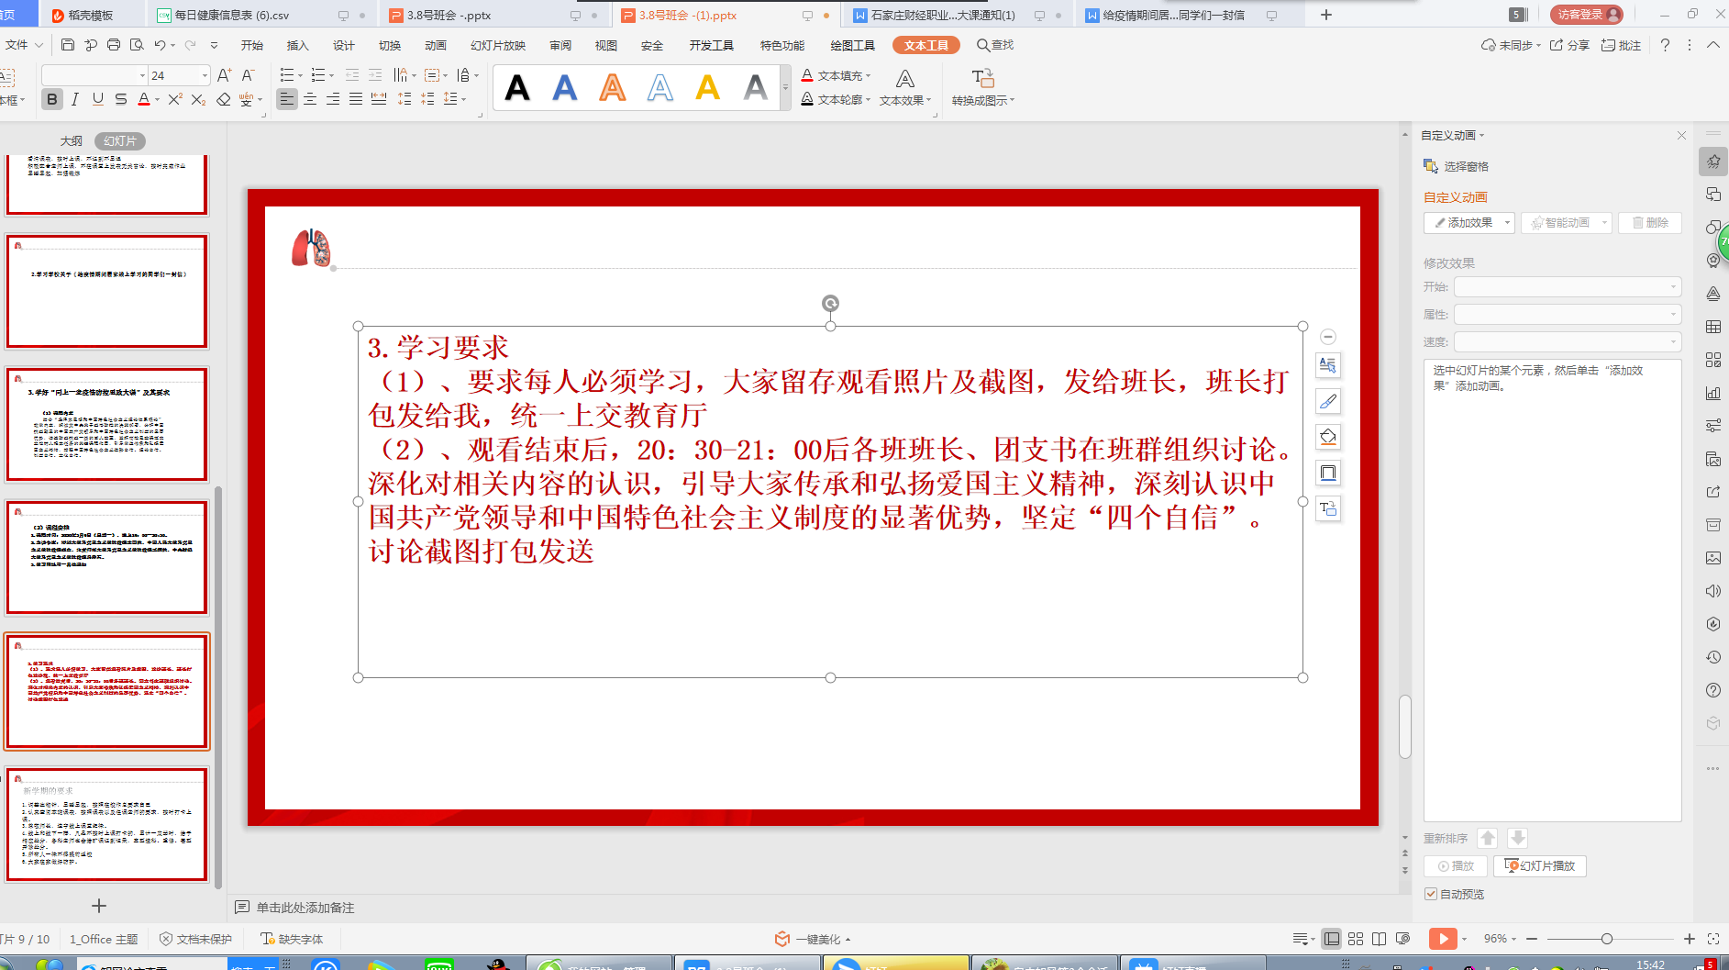Toggle Underline formatting
Image resolution: width=1729 pixels, height=970 pixels.
click(x=98, y=99)
